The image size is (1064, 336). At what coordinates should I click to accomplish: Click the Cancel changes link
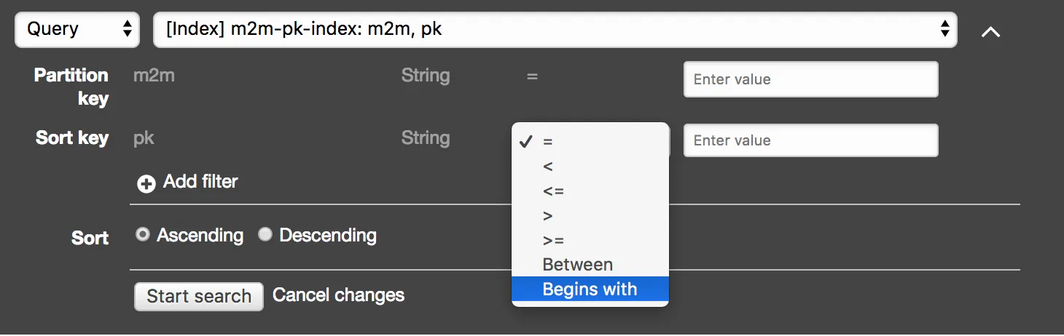coord(338,295)
